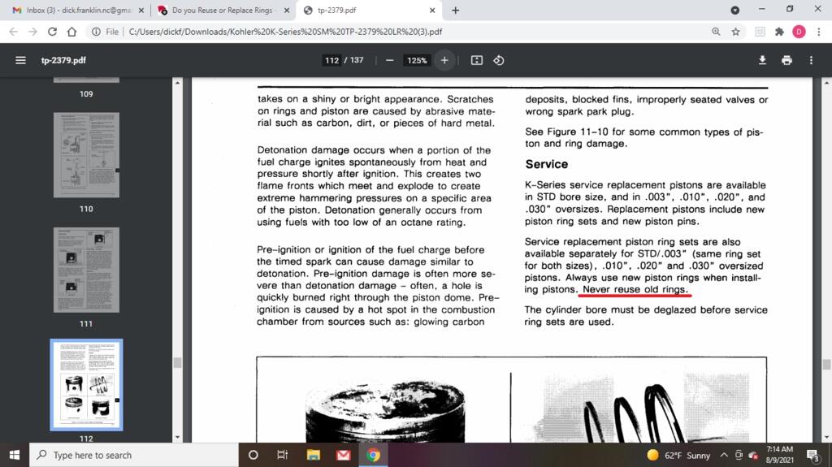Click the tp-2379.pdf title in toolbar

pos(63,60)
